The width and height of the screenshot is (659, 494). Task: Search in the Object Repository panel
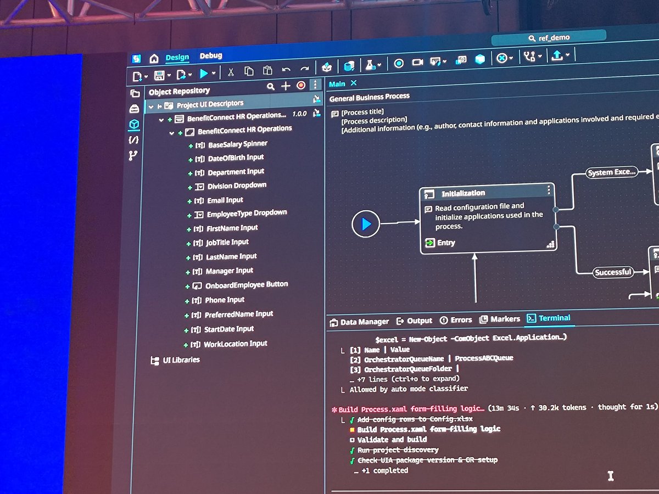click(271, 87)
